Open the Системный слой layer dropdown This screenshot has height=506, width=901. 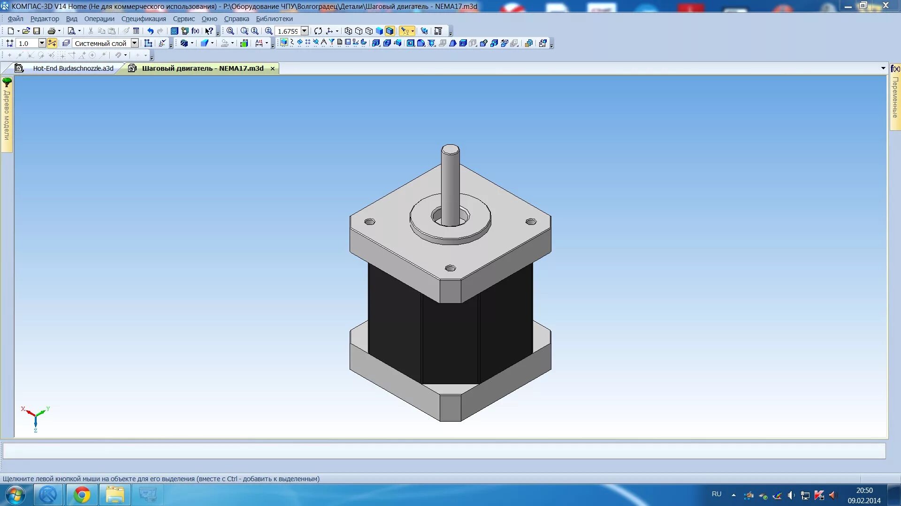[x=135, y=43]
